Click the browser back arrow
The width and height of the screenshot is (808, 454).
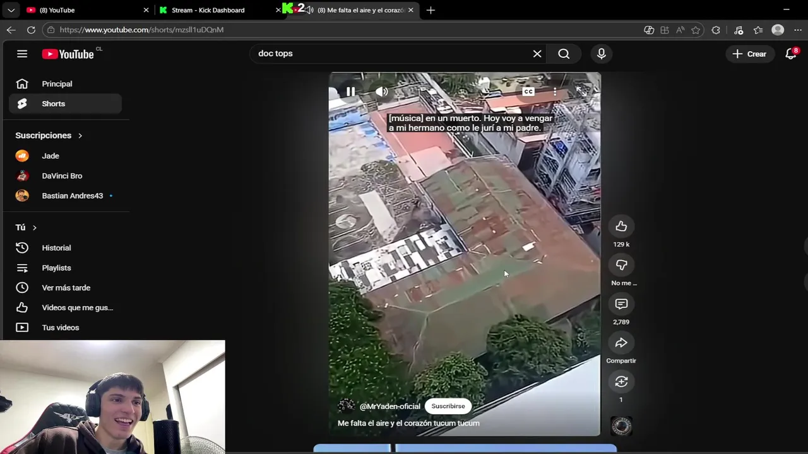[x=11, y=30]
